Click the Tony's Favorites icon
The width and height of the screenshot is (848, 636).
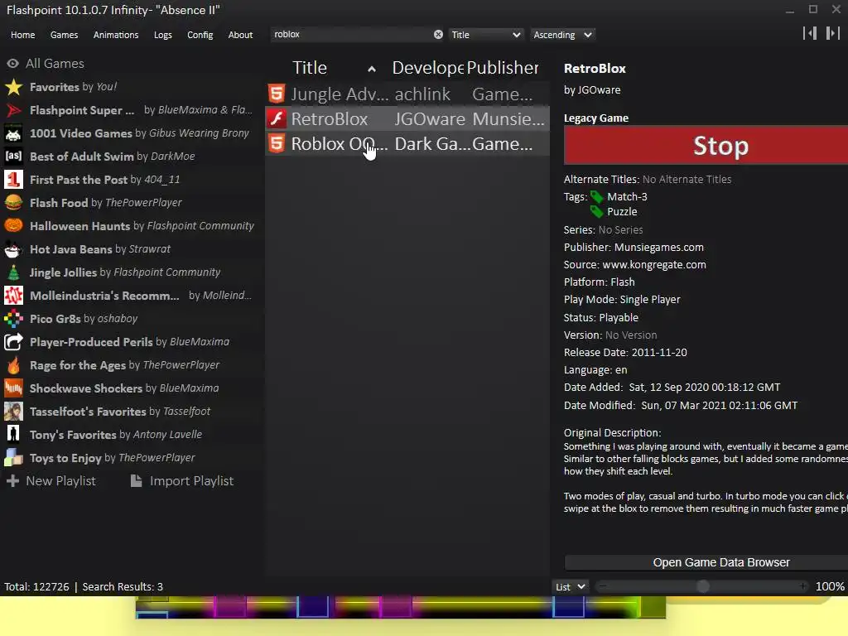13,435
